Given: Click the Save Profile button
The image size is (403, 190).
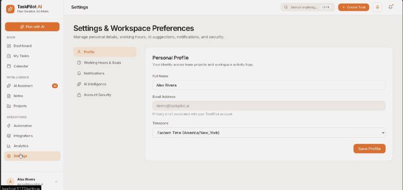Looking at the screenshot, I should pyautogui.click(x=369, y=148).
